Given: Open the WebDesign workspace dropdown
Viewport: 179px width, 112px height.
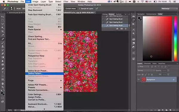Looking at the screenshot, I should [169, 9].
